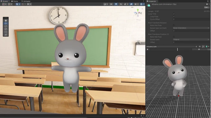Click the grid visibility icon
211x118 pixels.
pos(17,4)
